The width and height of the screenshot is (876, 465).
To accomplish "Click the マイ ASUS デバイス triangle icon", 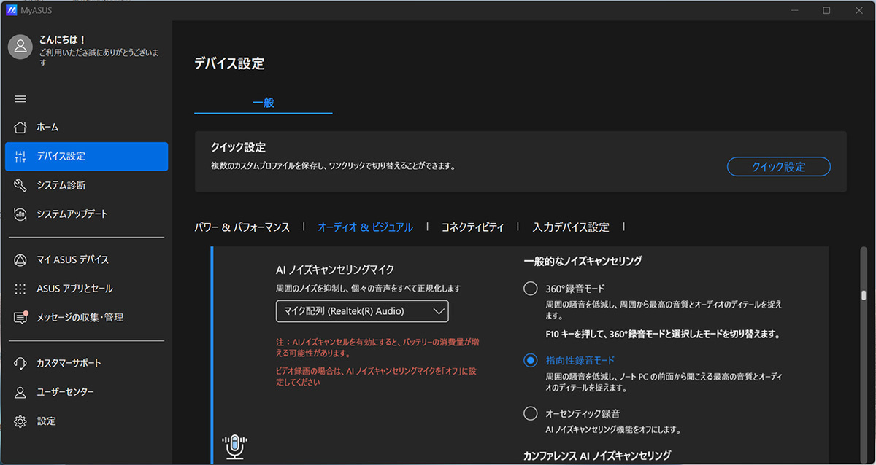I will click(x=20, y=259).
